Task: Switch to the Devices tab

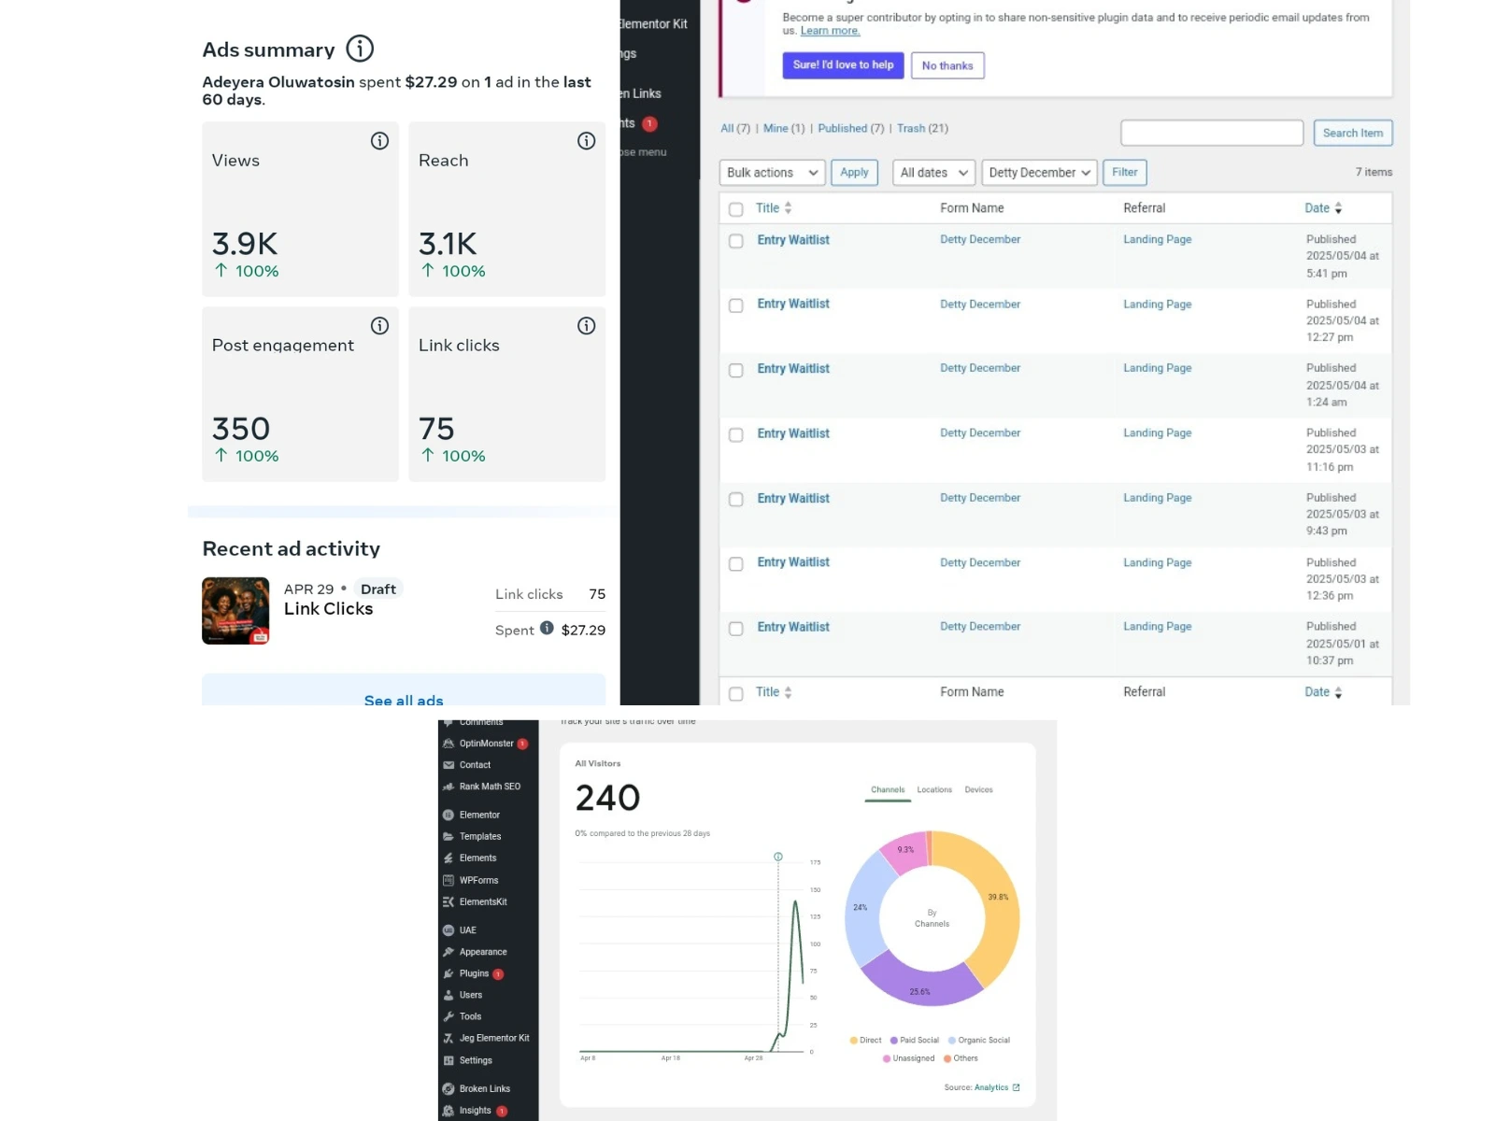Action: click(x=978, y=790)
